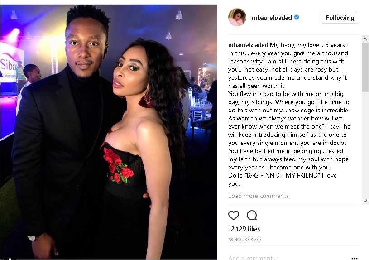
Task: Open mbaureloaded username in the post header
Action: pos(272,18)
